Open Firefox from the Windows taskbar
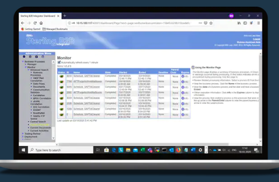 click(x=178, y=150)
